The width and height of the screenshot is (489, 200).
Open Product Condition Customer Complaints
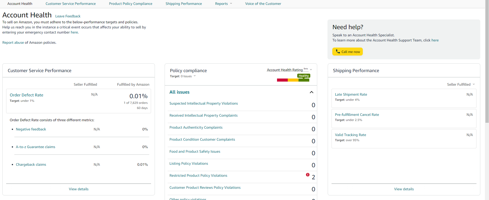pyautogui.click(x=202, y=139)
